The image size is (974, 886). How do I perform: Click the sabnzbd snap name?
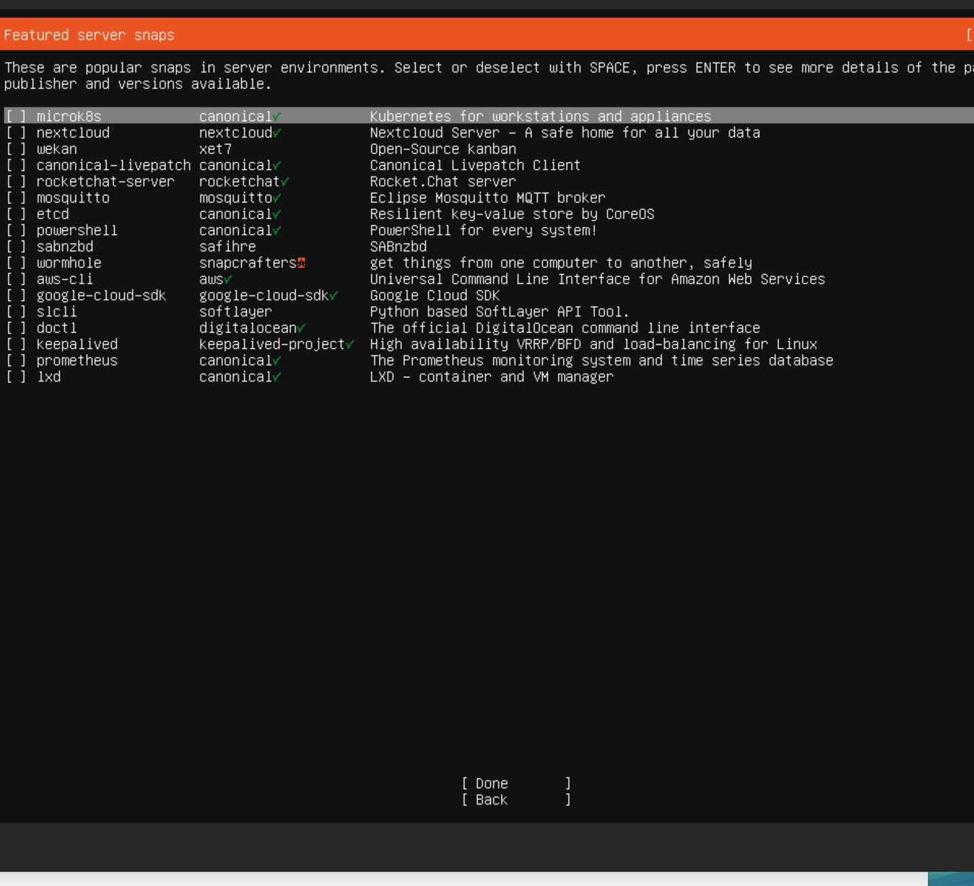click(65, 247)
